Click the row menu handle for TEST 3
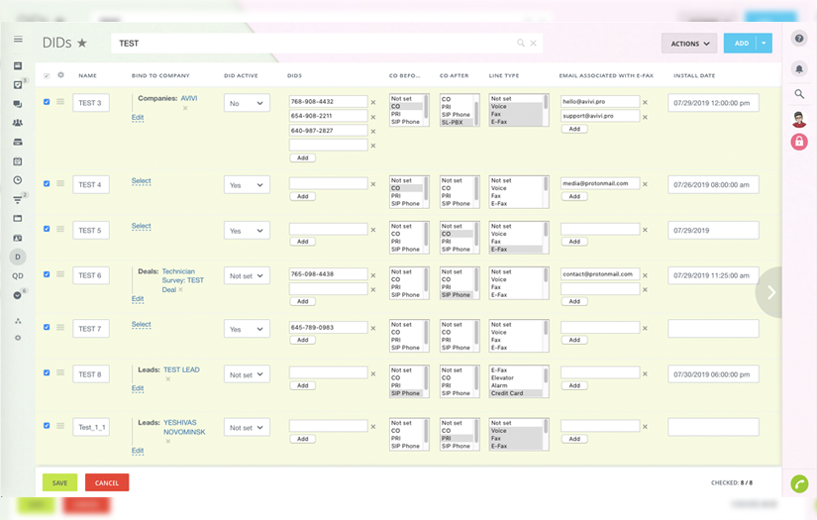Viewport: 817px width, 520px height. point(60,102)
